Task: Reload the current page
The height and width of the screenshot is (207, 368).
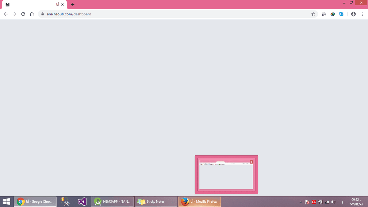Action: 23,14
